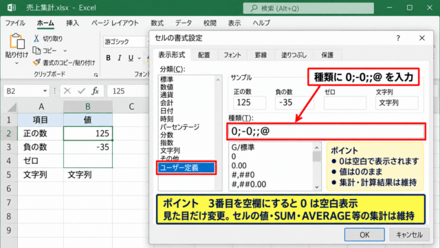
Task: Open the Clipboard group dialog launcher
Action: (96, 75)
